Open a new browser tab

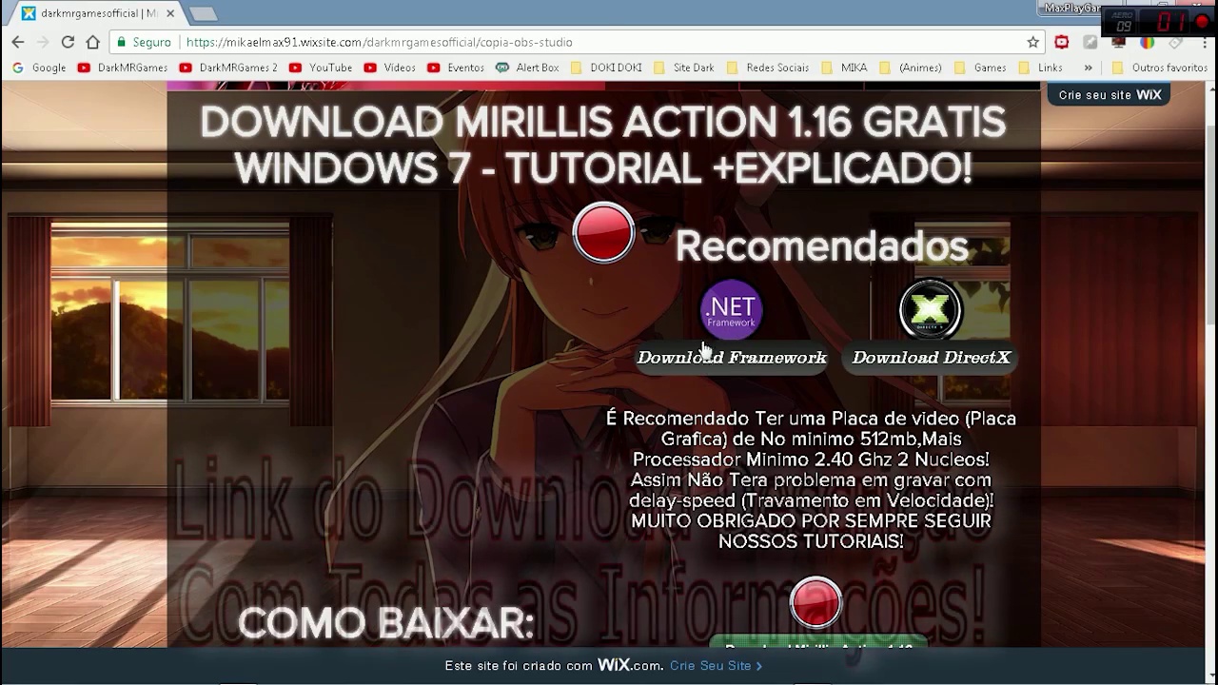(203, 13)
